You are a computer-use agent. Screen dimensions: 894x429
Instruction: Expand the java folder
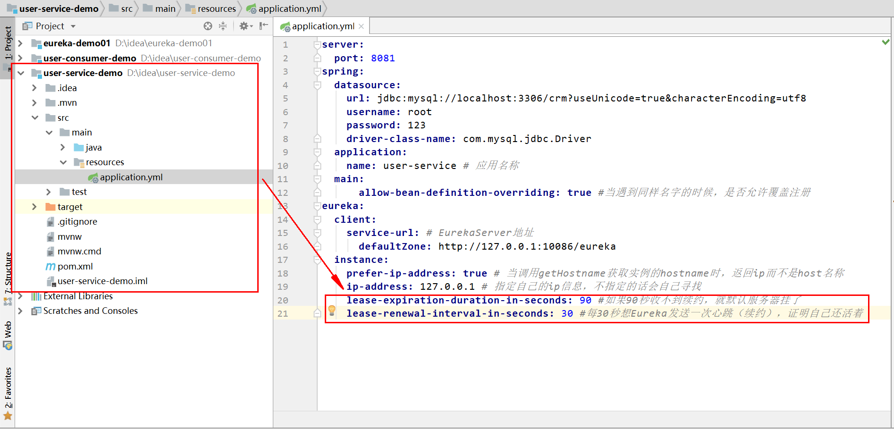pyautogui.click(x=63, y=147)
